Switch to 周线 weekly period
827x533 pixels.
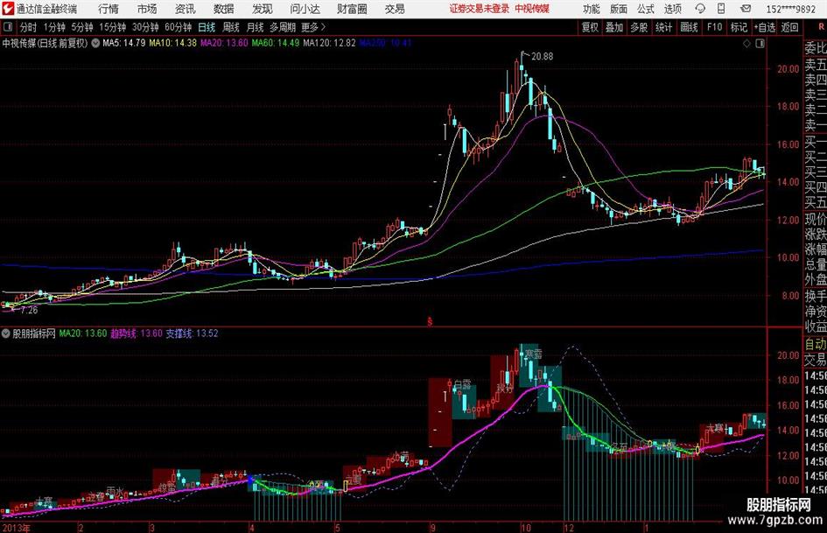pos(231,27)
